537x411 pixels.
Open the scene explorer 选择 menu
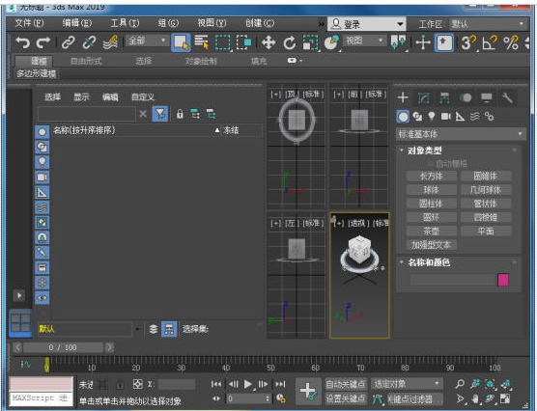(53, 97)
